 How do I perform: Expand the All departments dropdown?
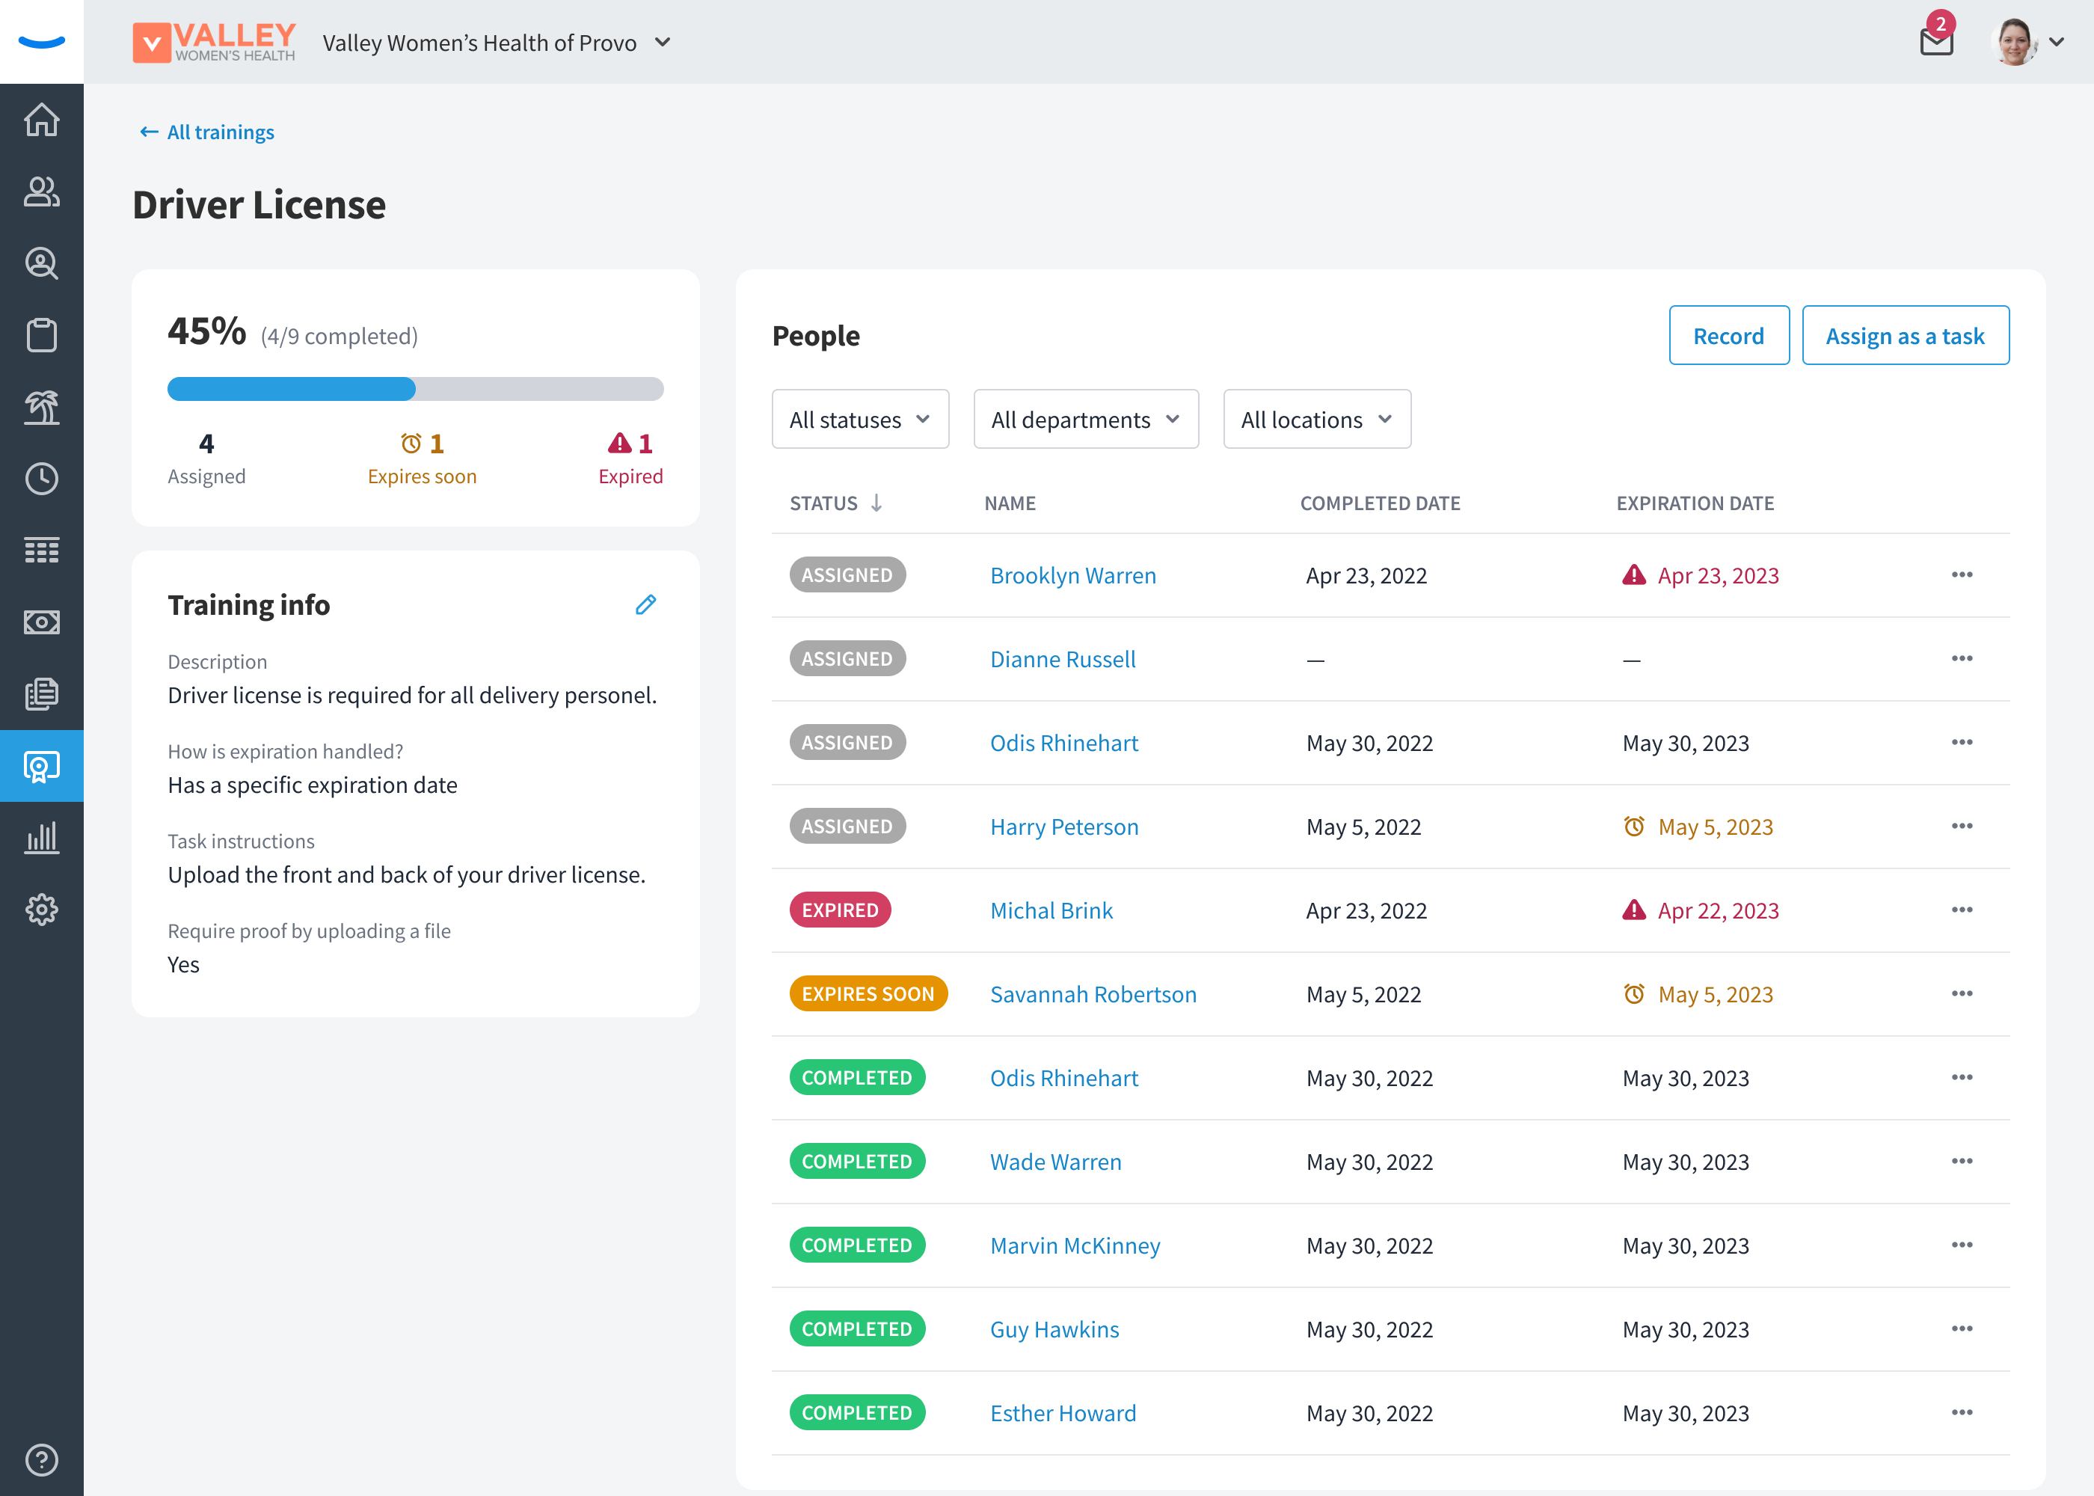(x=1086, y=419)
